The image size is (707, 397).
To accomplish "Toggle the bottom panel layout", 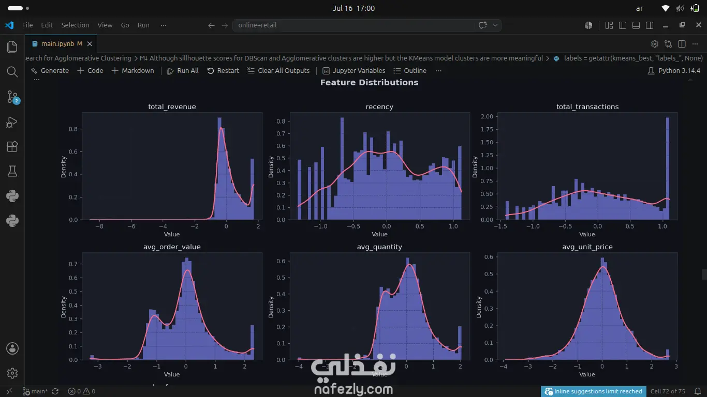I will click(636, 25).
